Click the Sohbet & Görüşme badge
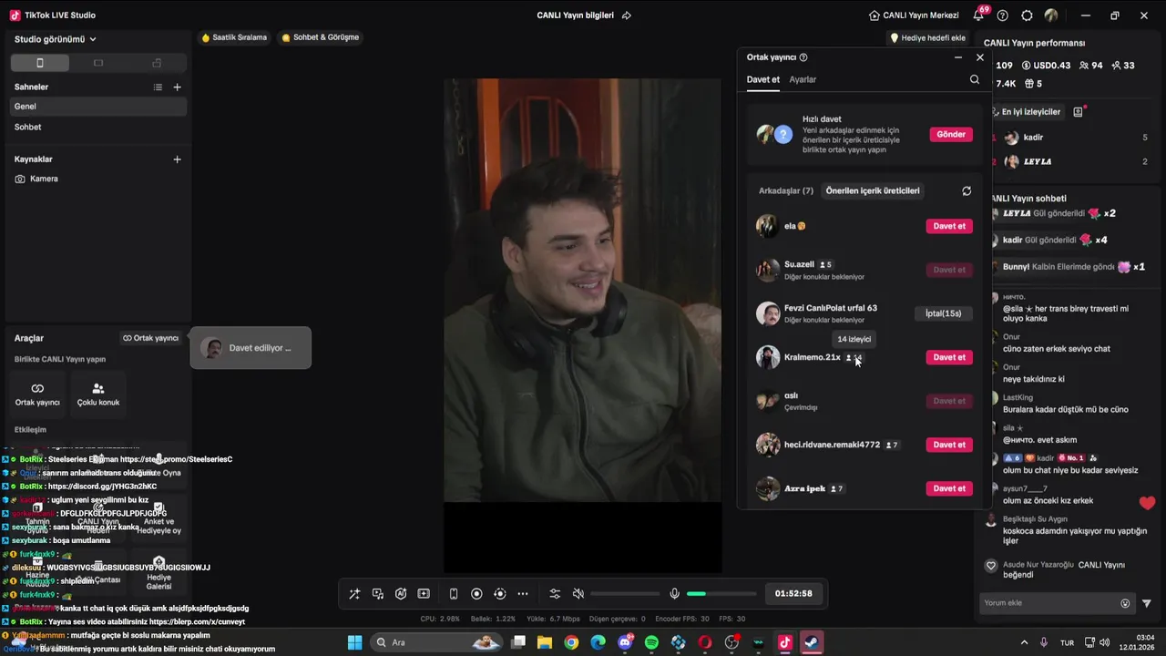This screenshot has height=656, width=1166. click(321, 37)
